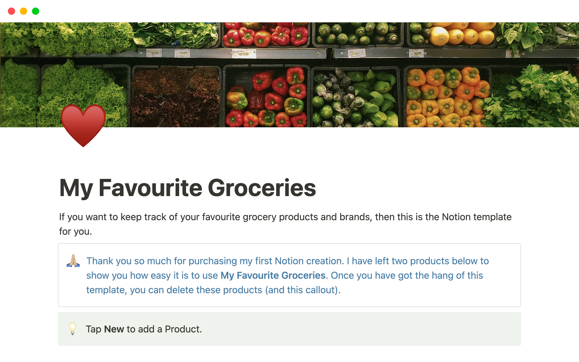Click the bold word New in tip
The height and width of the screenshot is (362, 579).
click(x=114, y=329)
